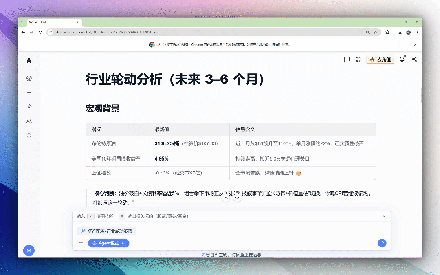Screen dimensions: 440x275
Task: Click the 资产配置-行业轮动策略 skill chip
Action: point(106,231)
